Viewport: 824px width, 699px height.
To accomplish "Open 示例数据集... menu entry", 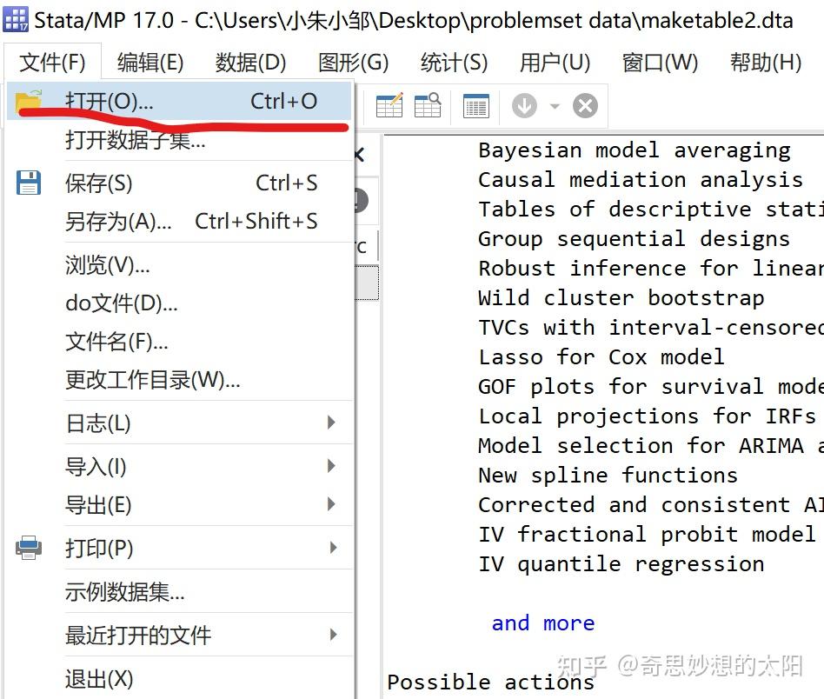I will tap(179, 592).
